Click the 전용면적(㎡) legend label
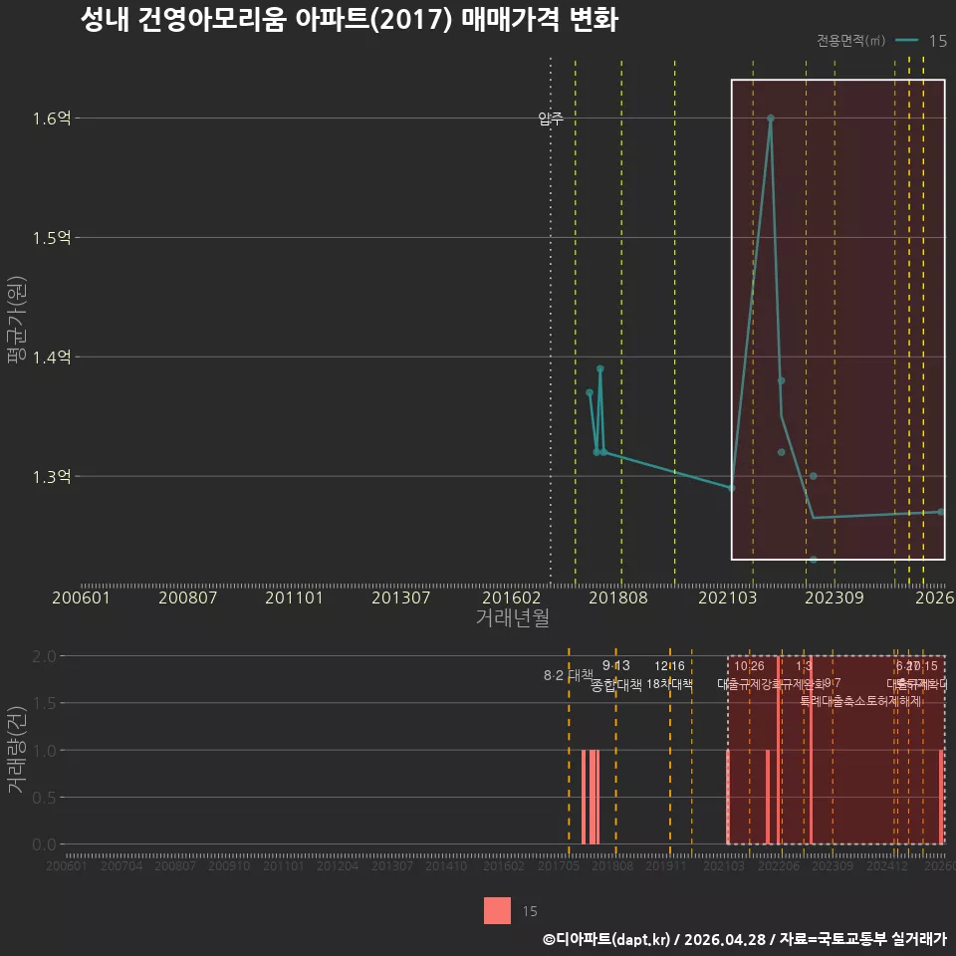956x956 pixels. click(850, 40)
